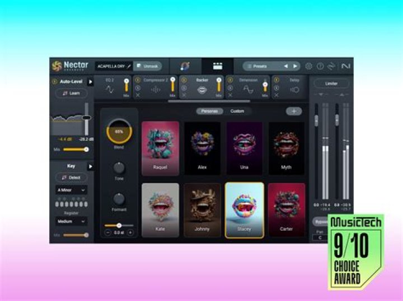Remove the Dimension module with its X

(x=230, y=95)
